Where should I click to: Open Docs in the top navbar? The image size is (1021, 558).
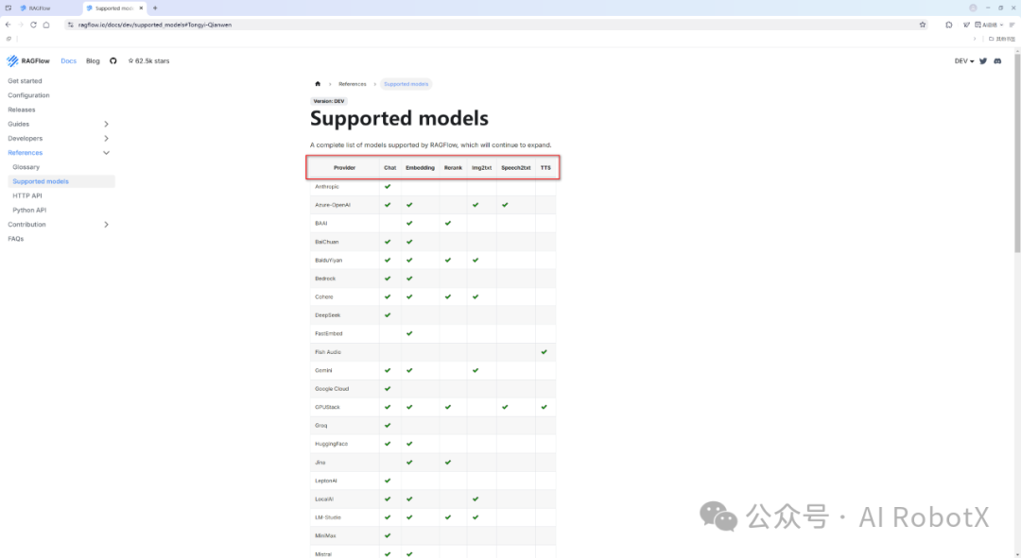[68, 61]
